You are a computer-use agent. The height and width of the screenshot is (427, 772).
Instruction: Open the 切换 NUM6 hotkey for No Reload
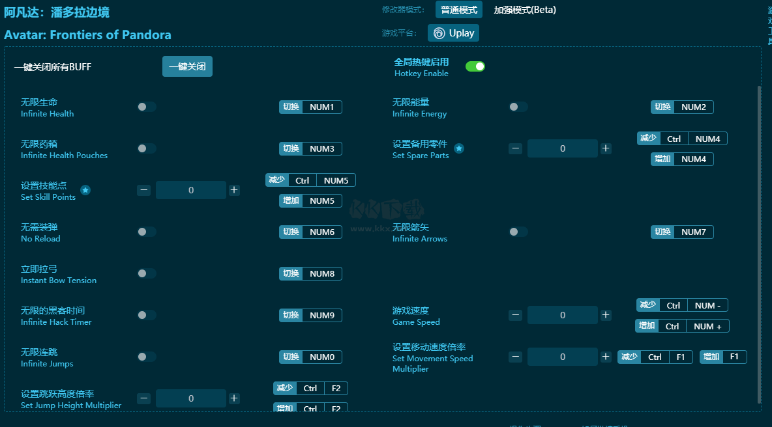[310, 232]
